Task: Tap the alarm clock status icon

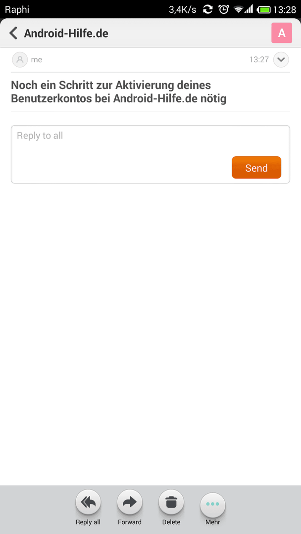Action: pyautogui.click(x=224, y=9)
